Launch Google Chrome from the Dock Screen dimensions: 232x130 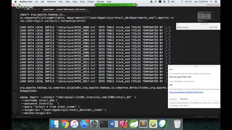click(65, 124)
